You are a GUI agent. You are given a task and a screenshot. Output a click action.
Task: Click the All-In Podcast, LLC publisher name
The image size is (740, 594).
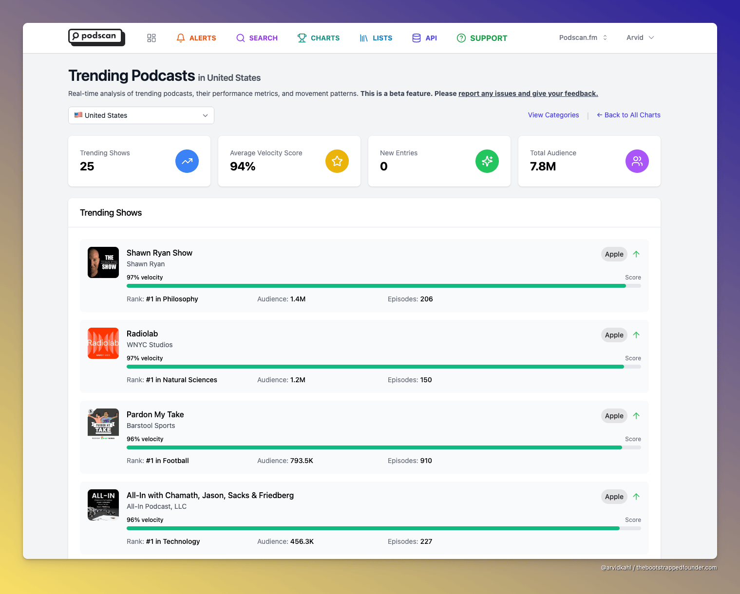(x=156, y=506)
